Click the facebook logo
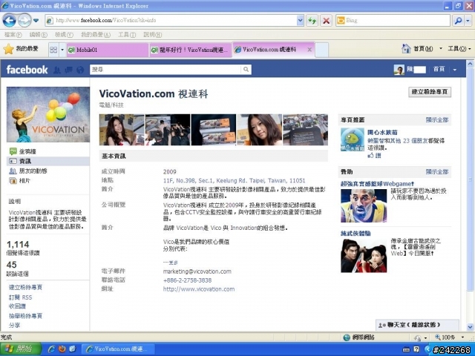The height and width of the screenshot is (356, 475). [x=27, y=70]
